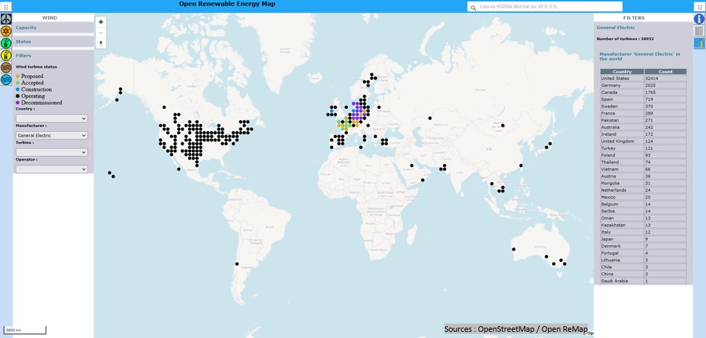Click the Operating legend label
This screenshot has width=706, height=338.
33,96
